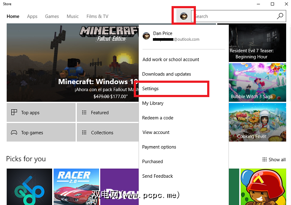291x205 pixels.
Task: Open Payment options
Action: click(x=159, y=147)
